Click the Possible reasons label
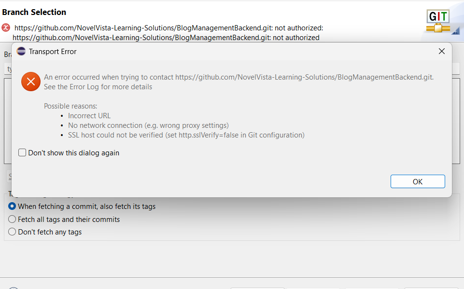This screenshot has width=464, height=289. click(x=70, y=106)
